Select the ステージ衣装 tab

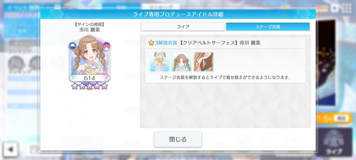[268, 26]
